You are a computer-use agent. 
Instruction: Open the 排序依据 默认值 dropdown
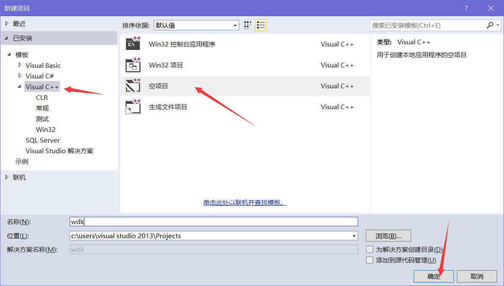(x=196, y=25)
